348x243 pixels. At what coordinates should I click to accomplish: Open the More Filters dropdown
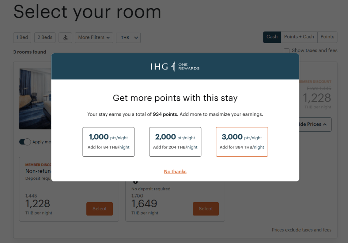click(94, 37)
